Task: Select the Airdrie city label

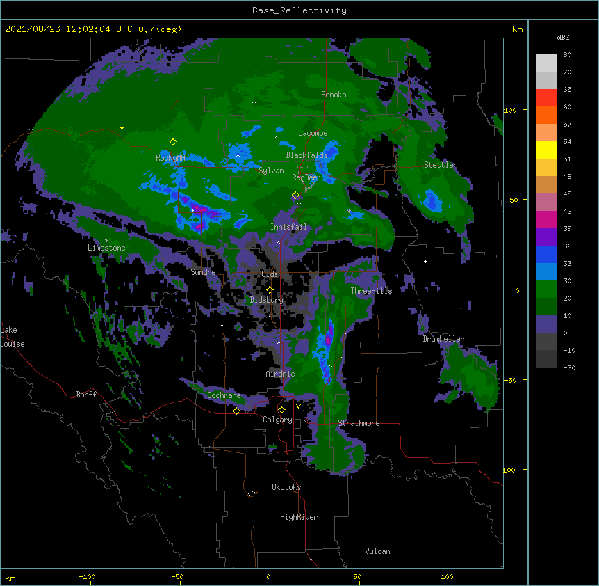Action: point(281,374)
